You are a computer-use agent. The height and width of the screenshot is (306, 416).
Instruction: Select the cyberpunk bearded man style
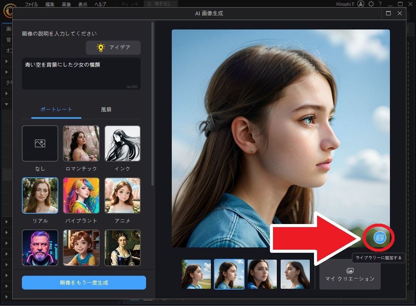point(40,248)
